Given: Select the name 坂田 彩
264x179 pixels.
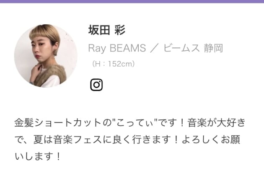Looking at the screenshot, I should (107, 30).
